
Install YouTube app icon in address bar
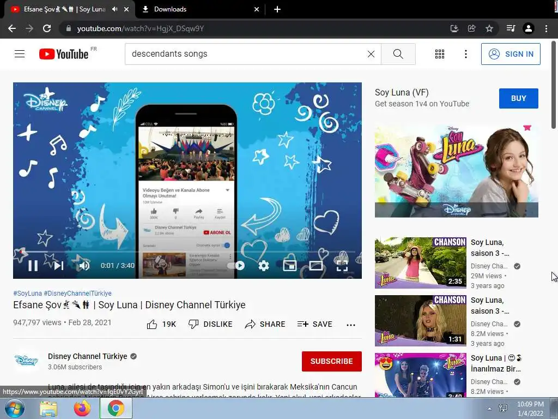click(454, 28)
